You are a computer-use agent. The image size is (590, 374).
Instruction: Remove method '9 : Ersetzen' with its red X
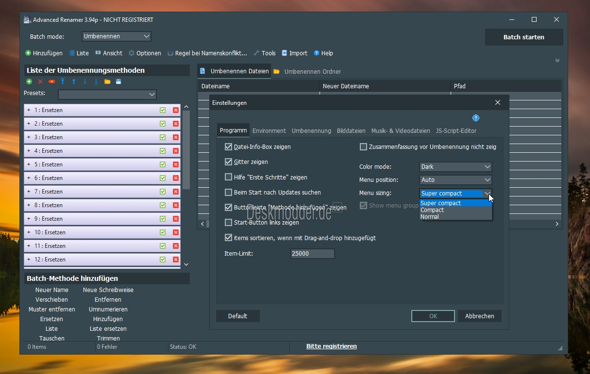click(176, 219)
